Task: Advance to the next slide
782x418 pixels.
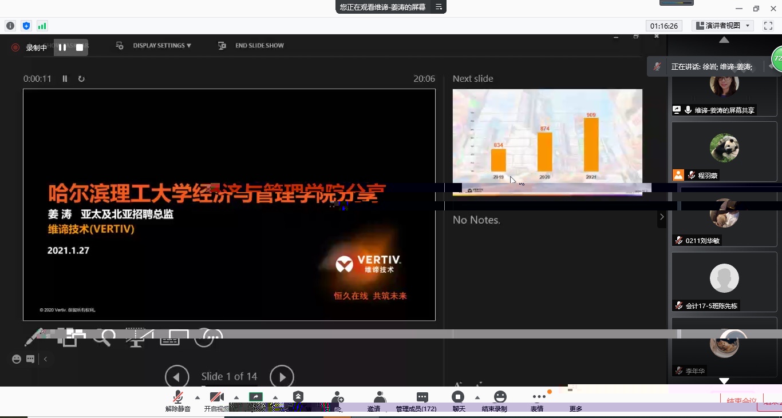Action: coord(282,377)
